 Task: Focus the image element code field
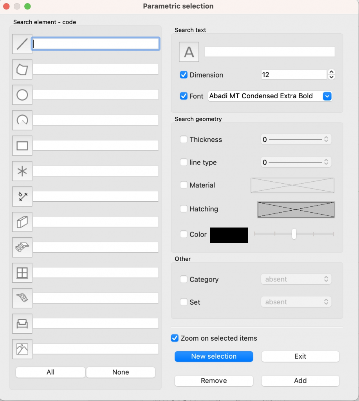pyautogui.click(x=96, y=349)
